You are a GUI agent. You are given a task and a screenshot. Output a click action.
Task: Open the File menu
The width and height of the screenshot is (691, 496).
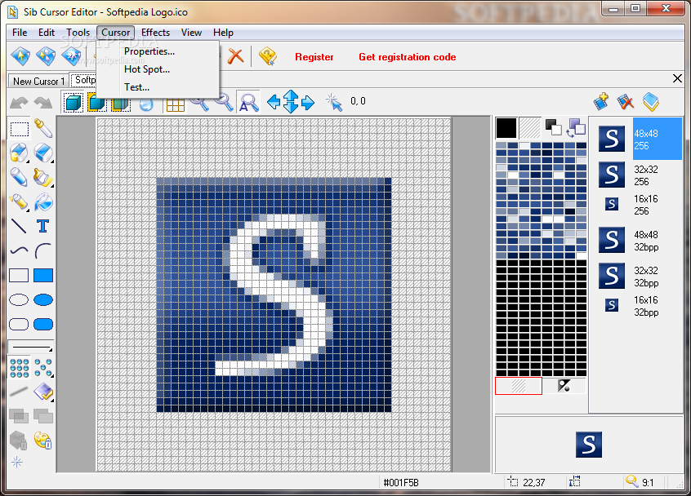point(20,33)
